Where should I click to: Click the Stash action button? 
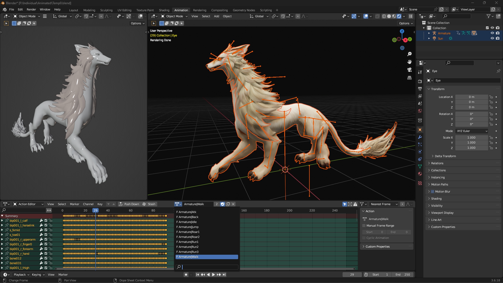149,204
